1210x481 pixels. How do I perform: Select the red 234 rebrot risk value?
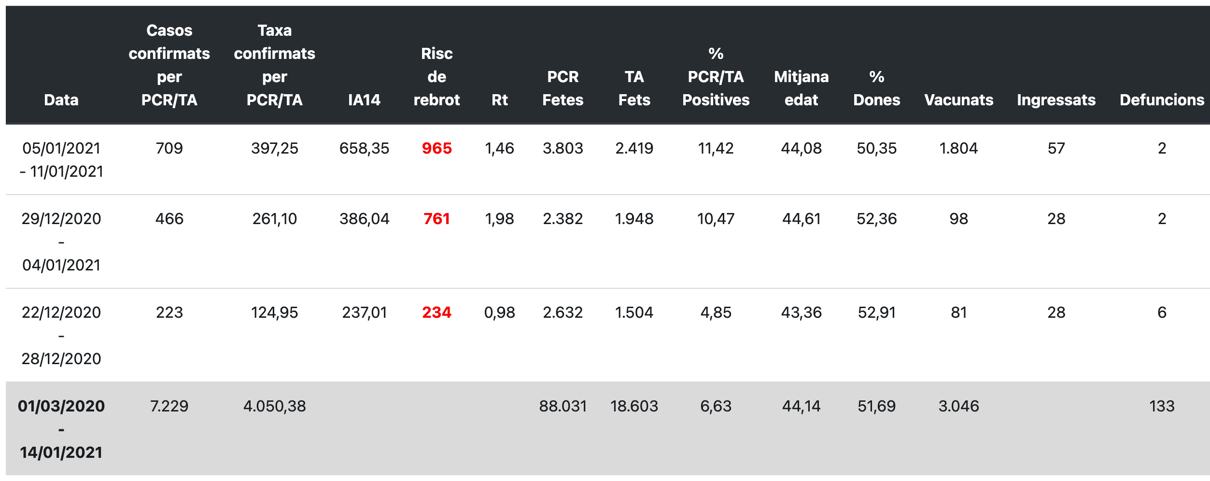(x=436, y=312)
